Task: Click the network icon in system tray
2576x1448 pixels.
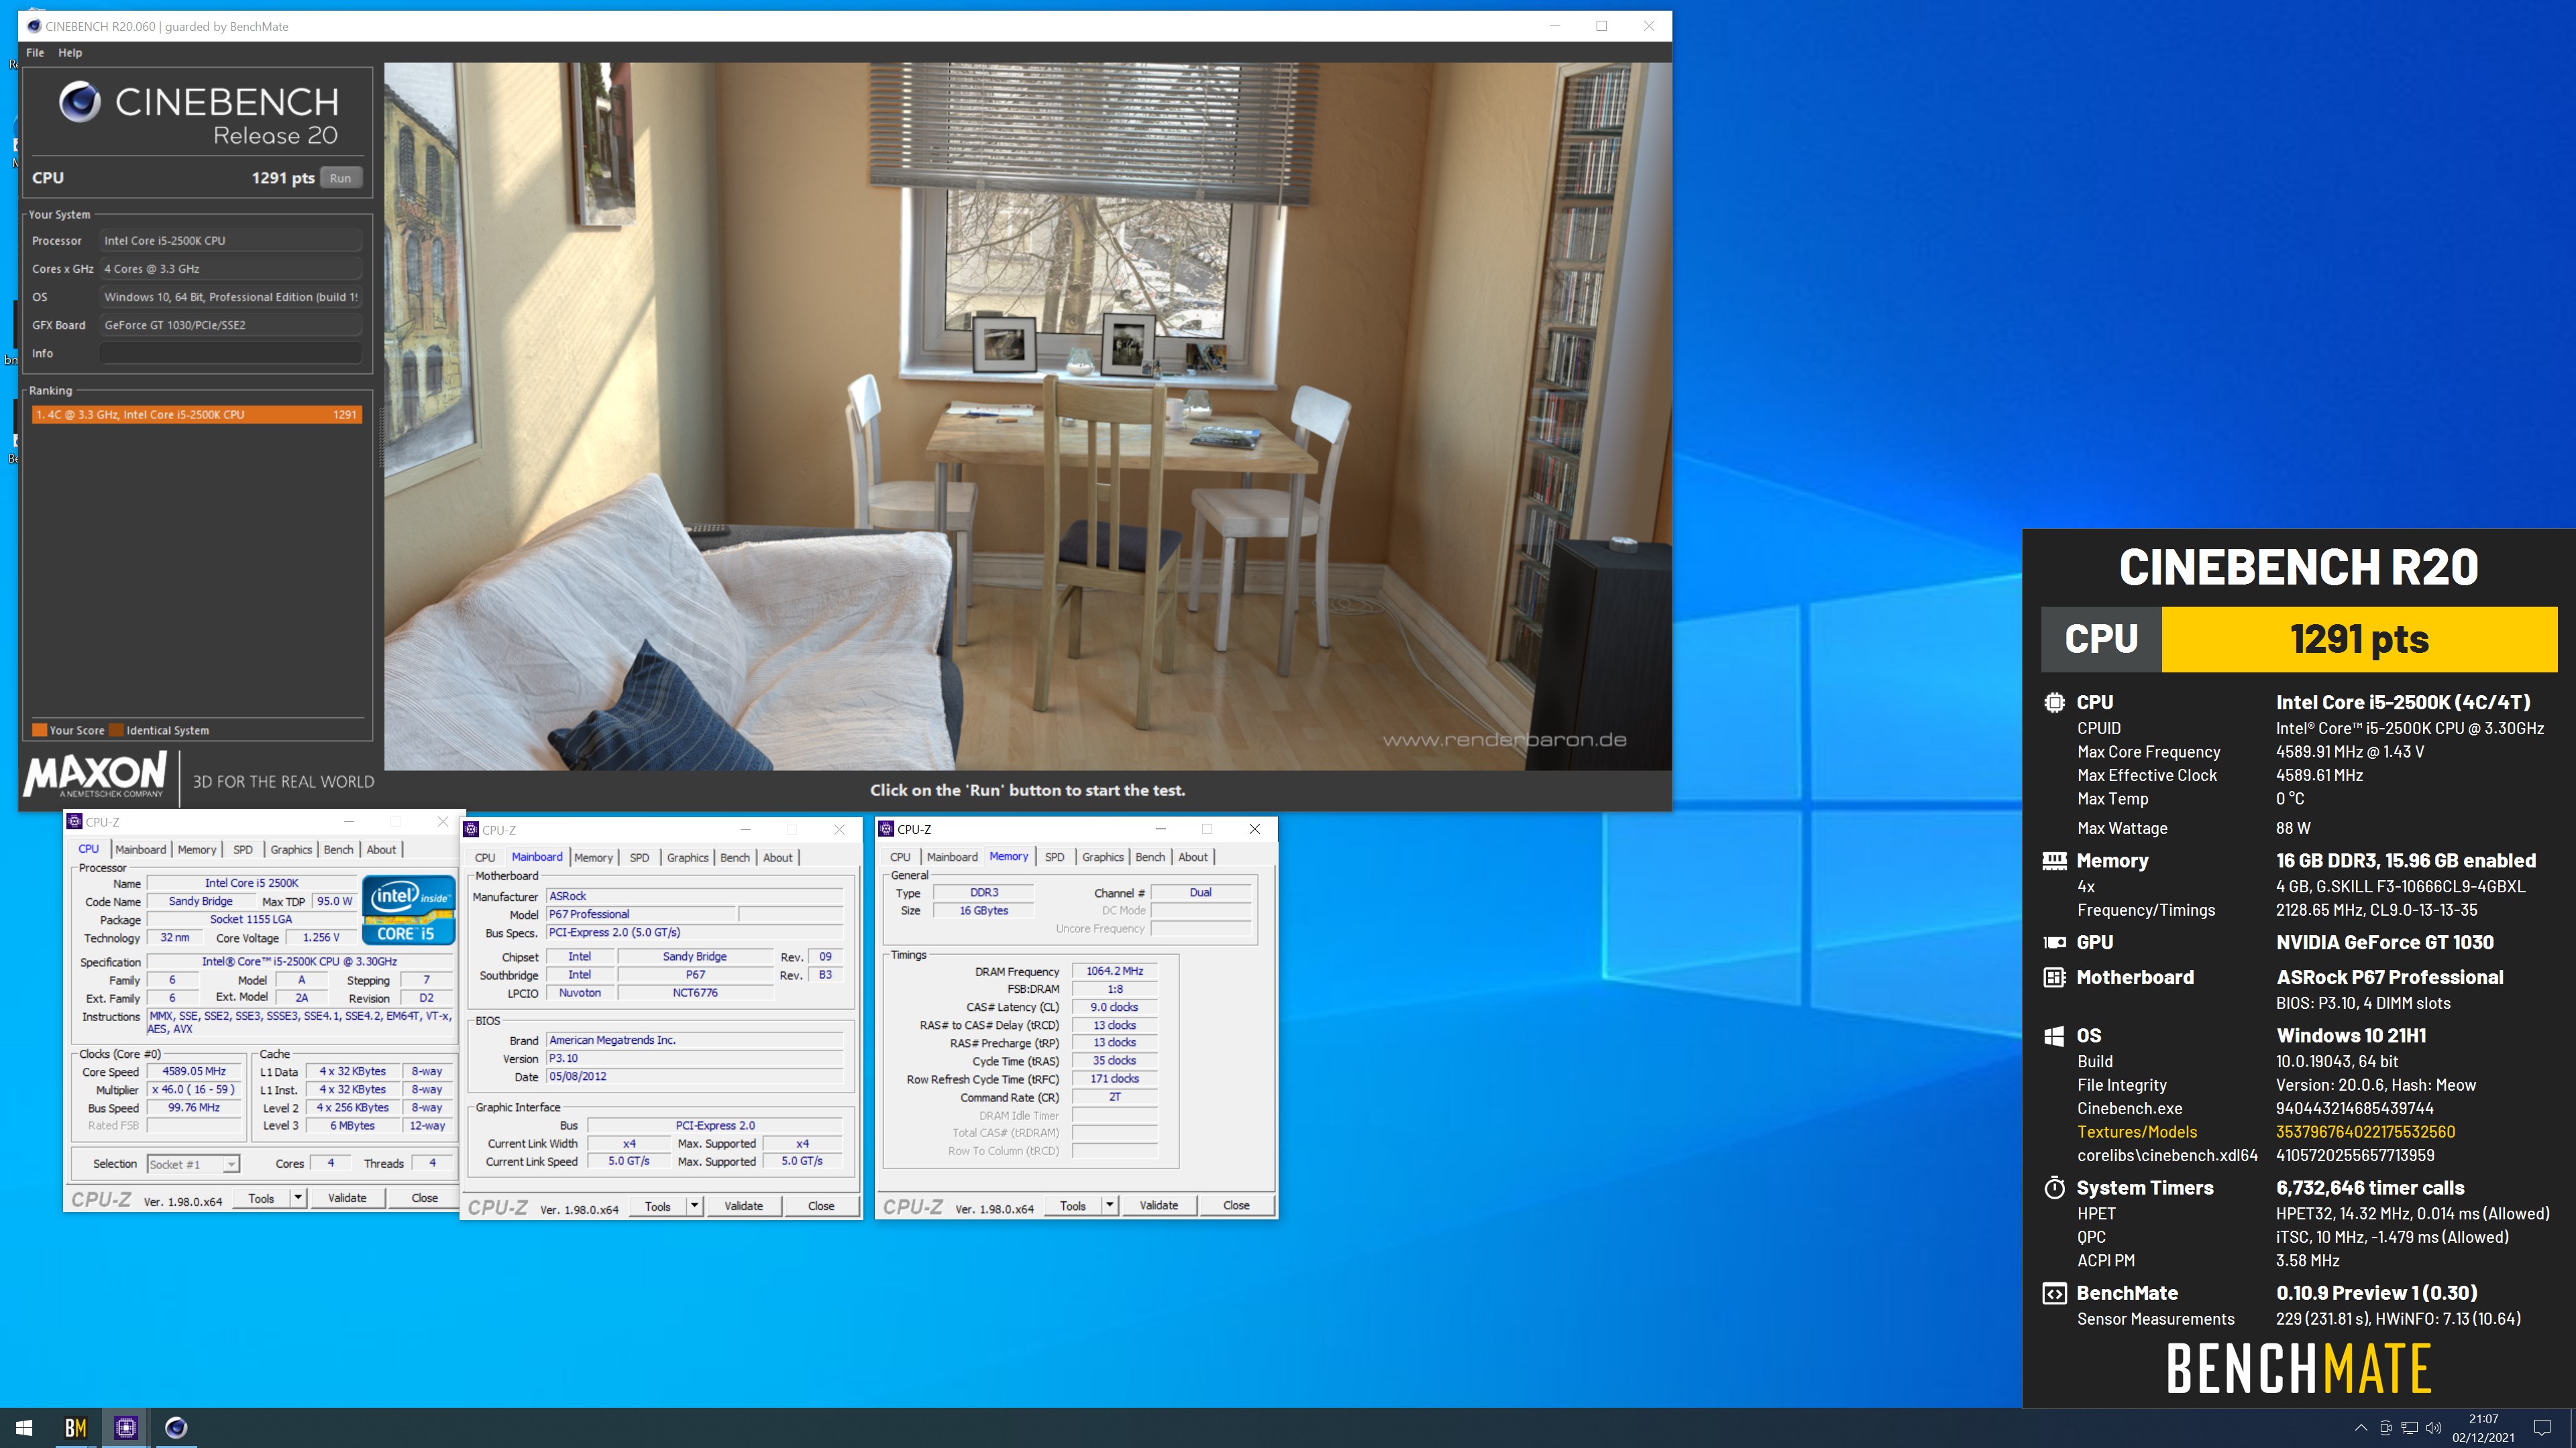Action: click(2410, 1428)
